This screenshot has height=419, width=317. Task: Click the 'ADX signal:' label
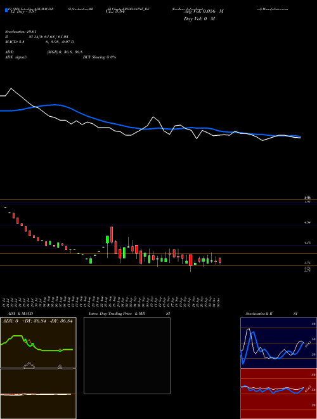[16, 57]
